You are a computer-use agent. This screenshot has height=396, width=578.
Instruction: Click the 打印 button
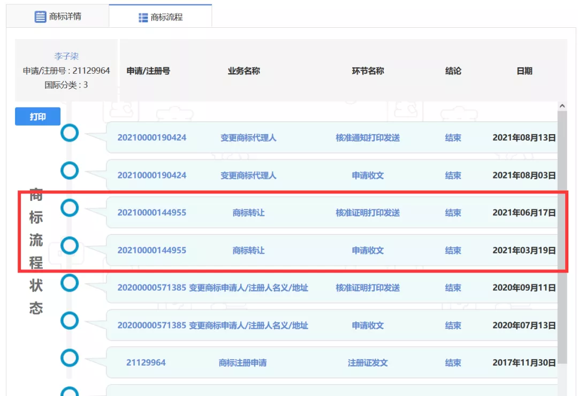pyautogui.click(x=37, y=116)
